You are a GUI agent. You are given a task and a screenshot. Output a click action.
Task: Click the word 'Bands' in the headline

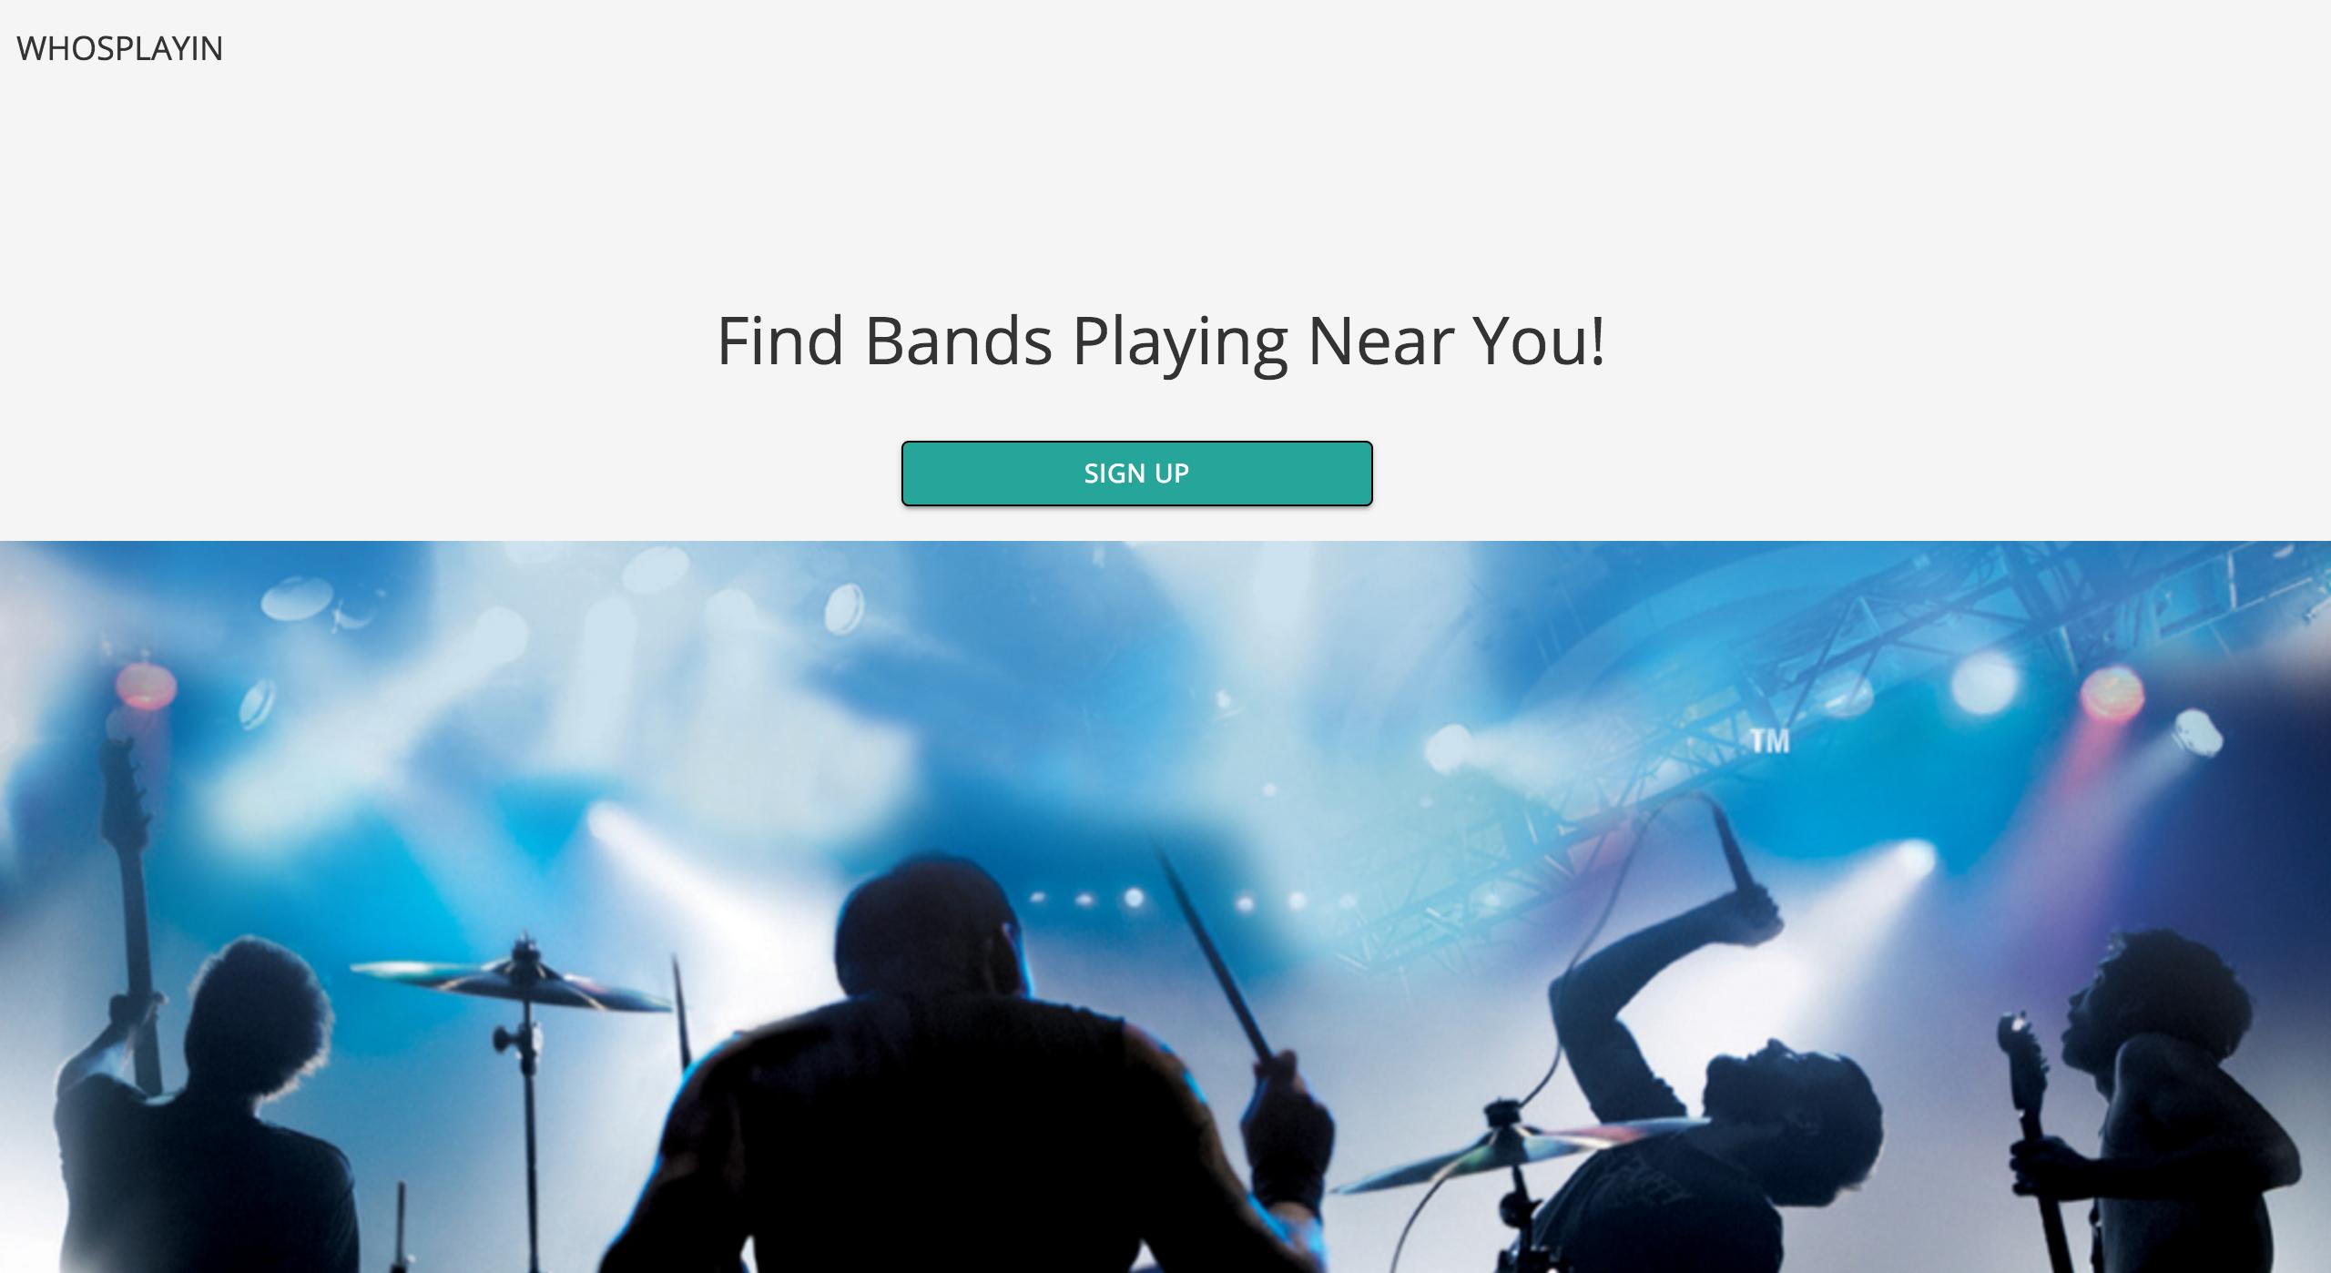(x=958, y=341)
